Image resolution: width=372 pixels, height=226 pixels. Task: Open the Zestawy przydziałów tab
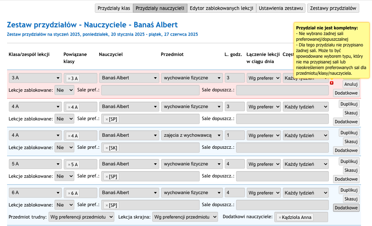333,8
